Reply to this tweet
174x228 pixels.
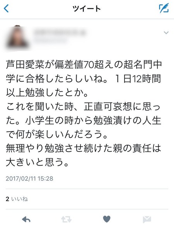coord(26,219)
